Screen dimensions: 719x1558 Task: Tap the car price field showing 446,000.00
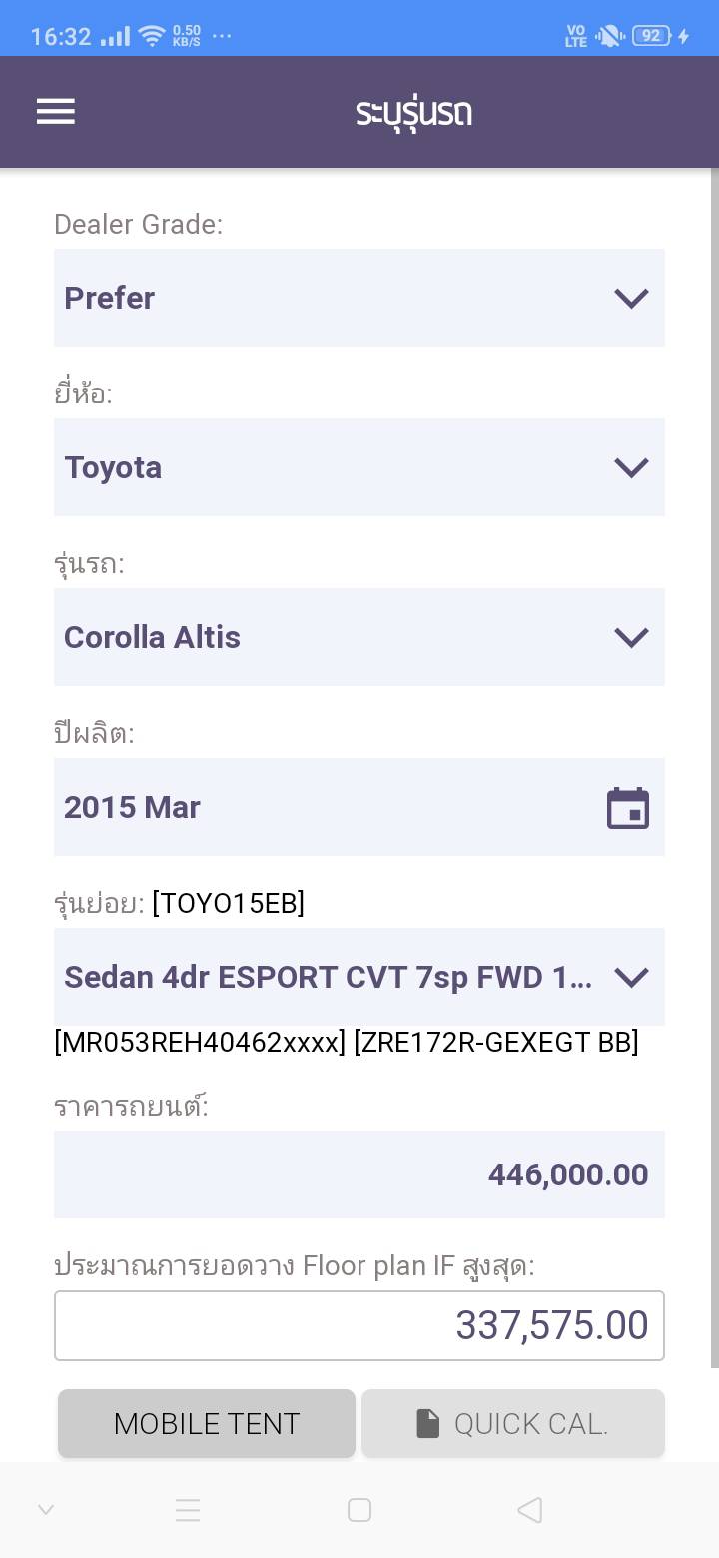[359, 1174]
